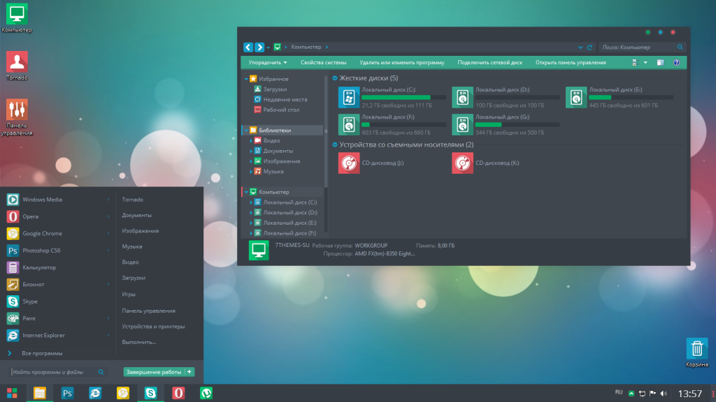Screen dimensions: 716x402
Task: Open Local Disk (C:) drive icon
Action: point(349,97)
